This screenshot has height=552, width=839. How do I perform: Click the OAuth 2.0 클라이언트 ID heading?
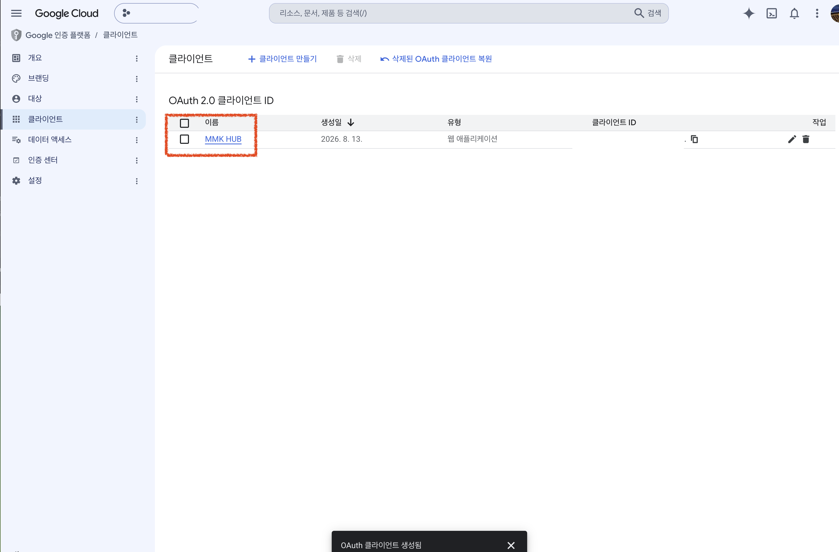[x=221, y=100]
